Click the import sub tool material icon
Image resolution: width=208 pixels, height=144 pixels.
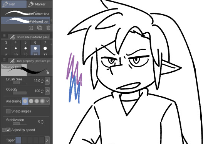click(31, 28)
